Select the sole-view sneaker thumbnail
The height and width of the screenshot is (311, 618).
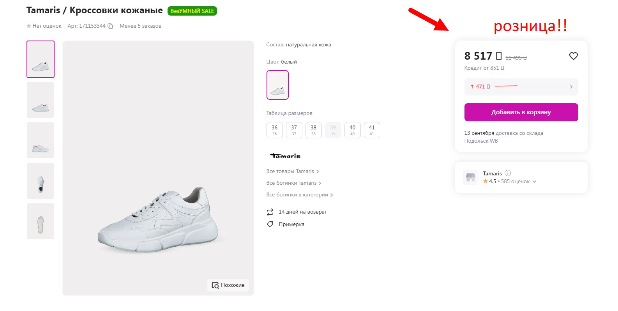[x=41, y=221]
